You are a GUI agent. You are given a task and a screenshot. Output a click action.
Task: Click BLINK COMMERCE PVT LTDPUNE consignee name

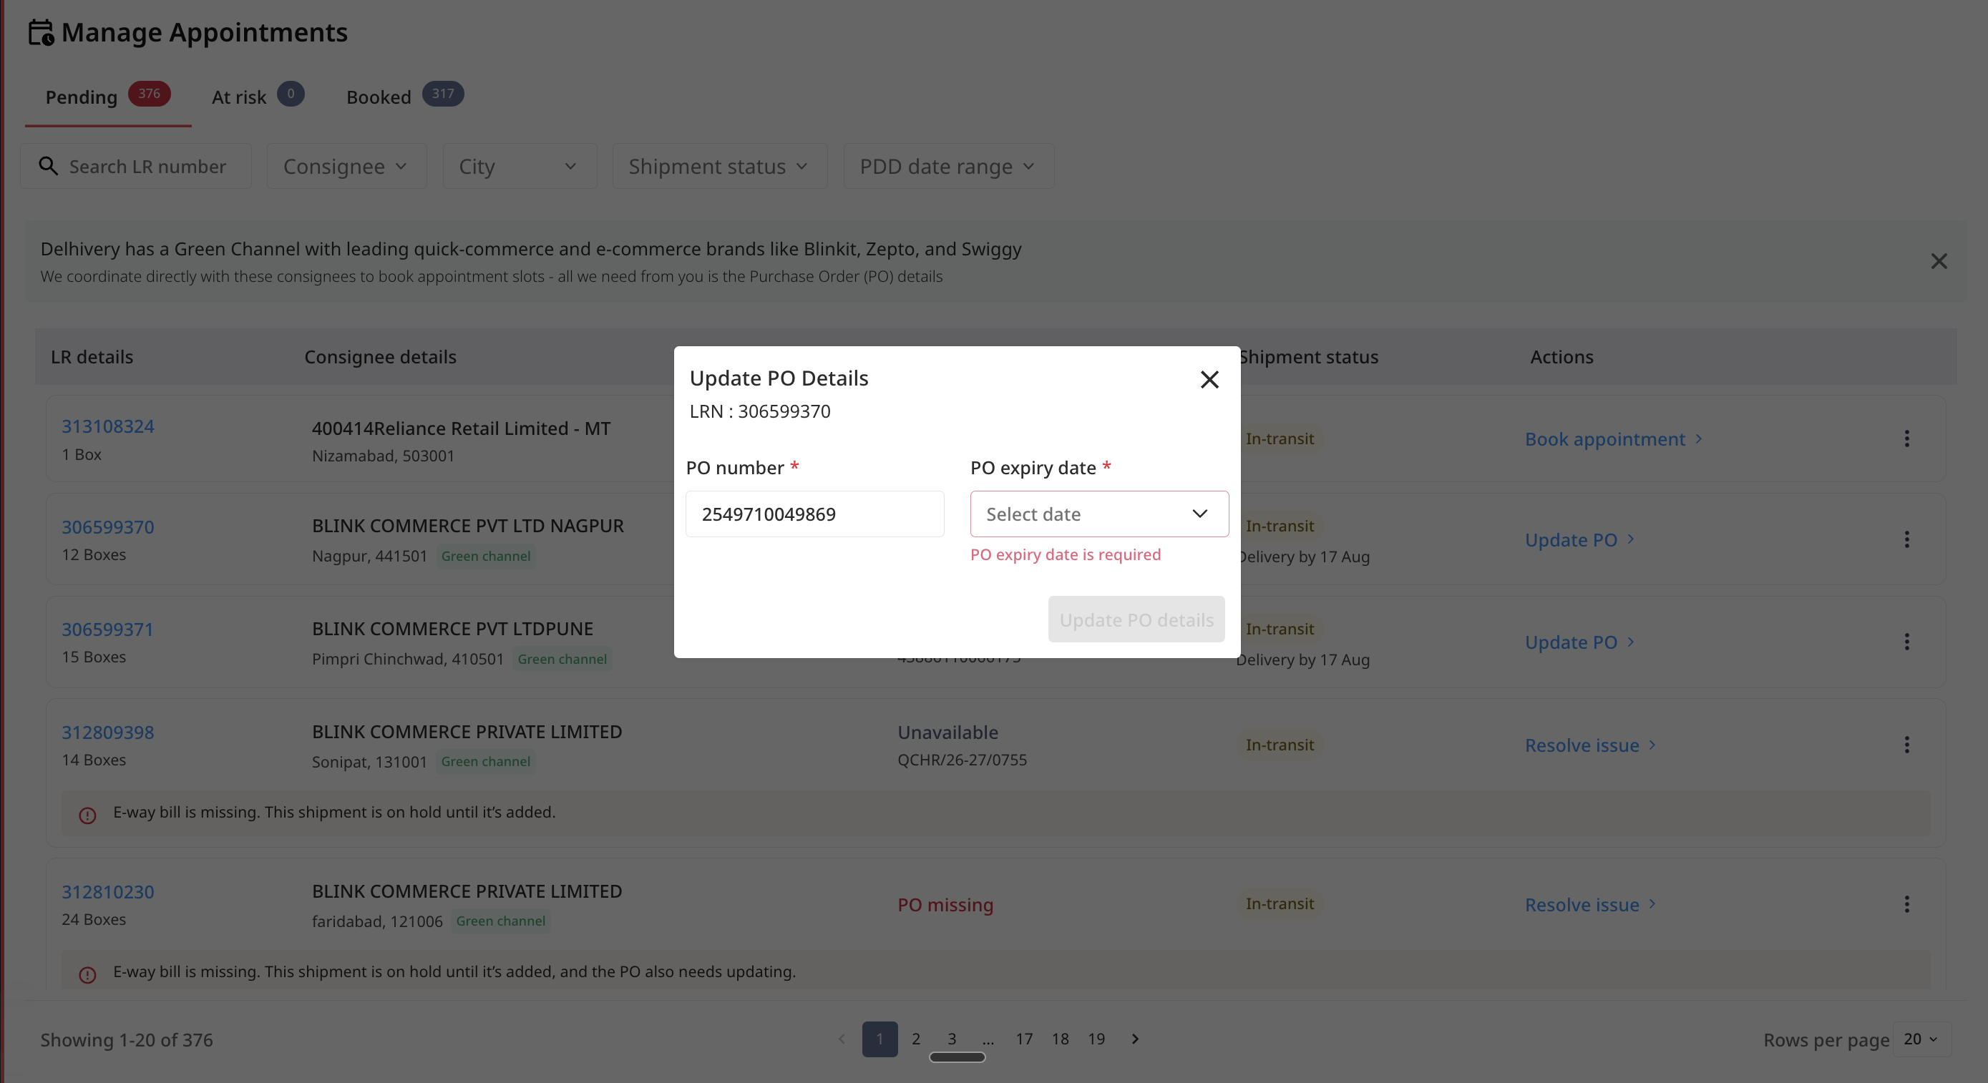pyautogui.click(x=453, y=629)
